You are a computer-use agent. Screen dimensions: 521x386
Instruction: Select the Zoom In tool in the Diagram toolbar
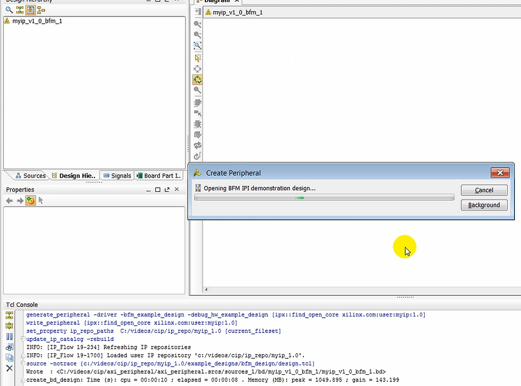[x=197, y=23]
